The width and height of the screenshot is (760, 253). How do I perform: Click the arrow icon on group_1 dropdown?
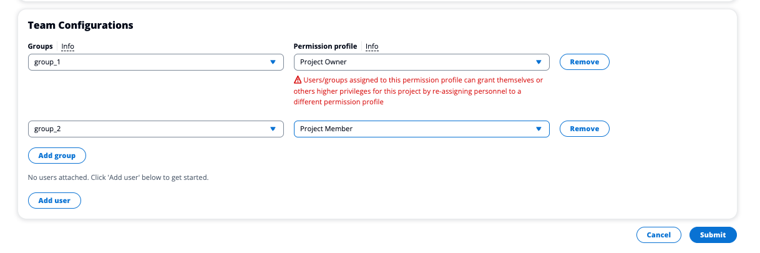[273, 62]
